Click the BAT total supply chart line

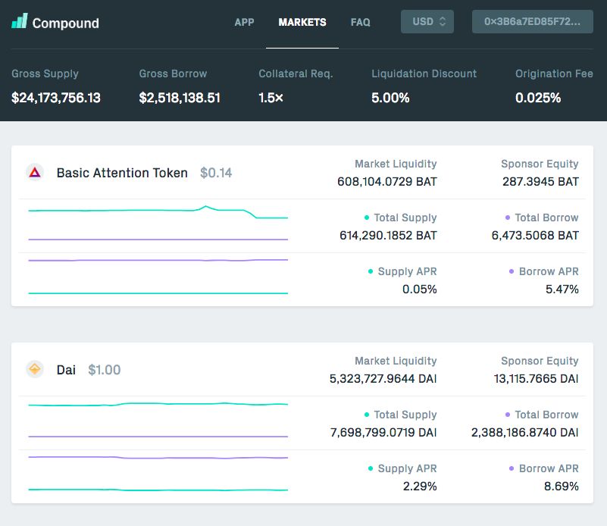[x=158, y=211]
